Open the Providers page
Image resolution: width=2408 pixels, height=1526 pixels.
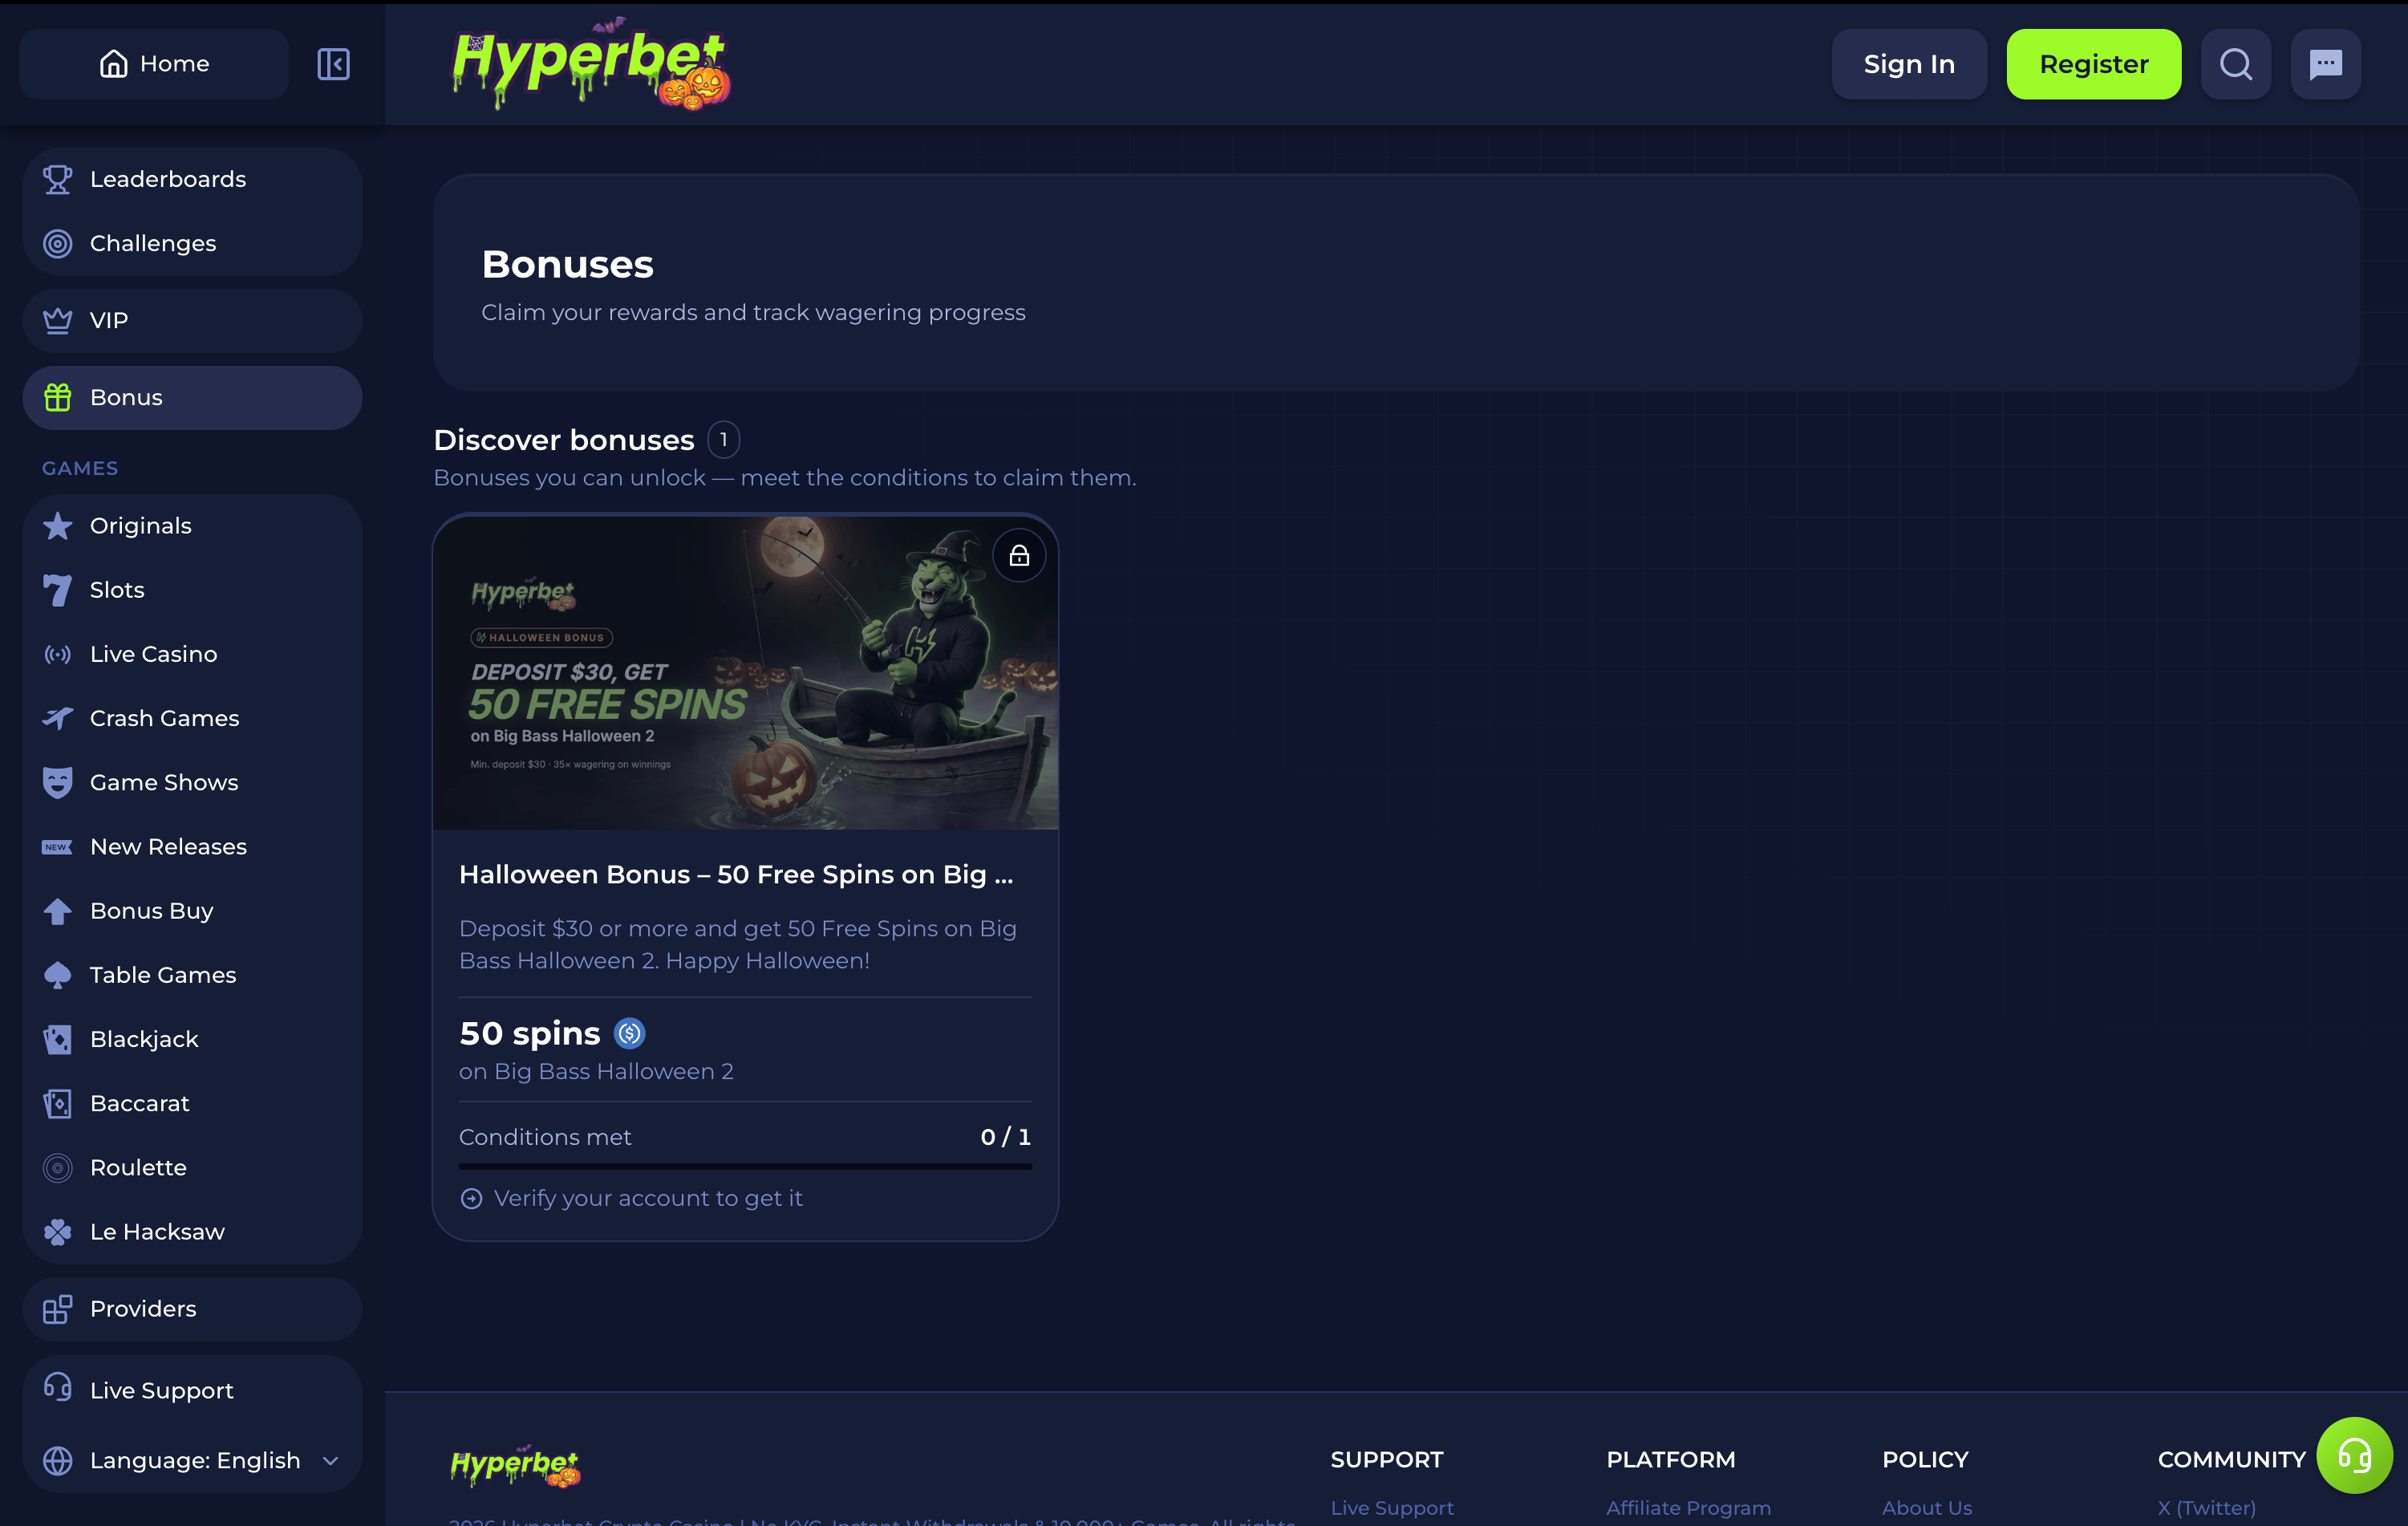click(x=192, y=1309)
